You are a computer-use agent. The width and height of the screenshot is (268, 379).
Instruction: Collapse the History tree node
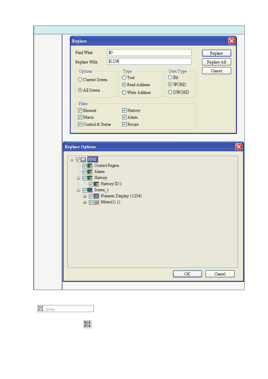(78, 178)
